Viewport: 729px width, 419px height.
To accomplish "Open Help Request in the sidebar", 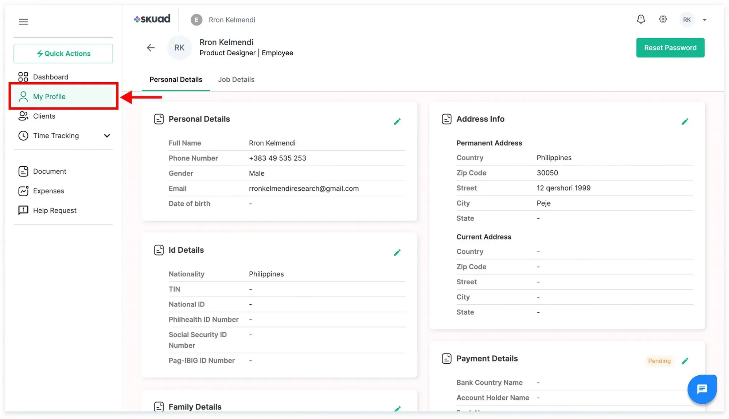I will (55, 210).
